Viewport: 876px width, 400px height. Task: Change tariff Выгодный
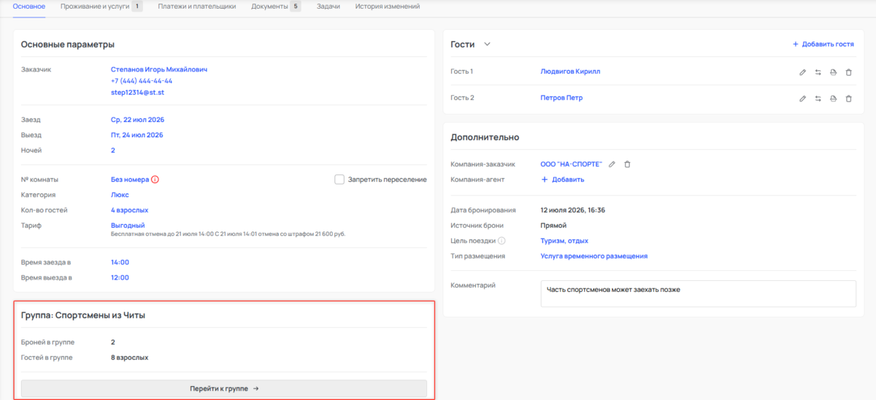(128, 226)
